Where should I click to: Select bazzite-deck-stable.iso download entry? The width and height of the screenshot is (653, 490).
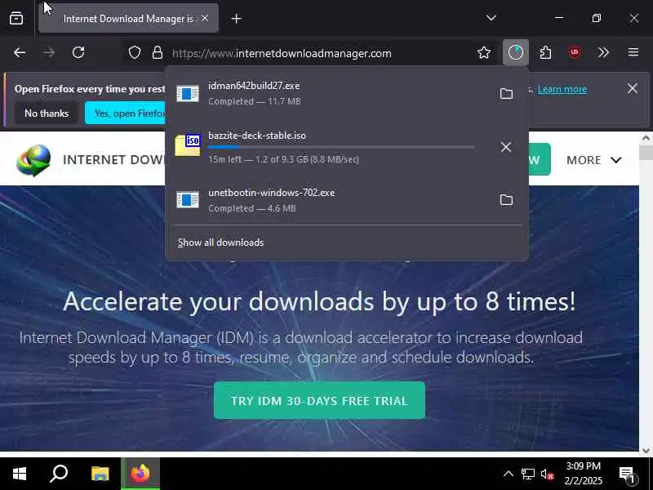coord(328,147)
